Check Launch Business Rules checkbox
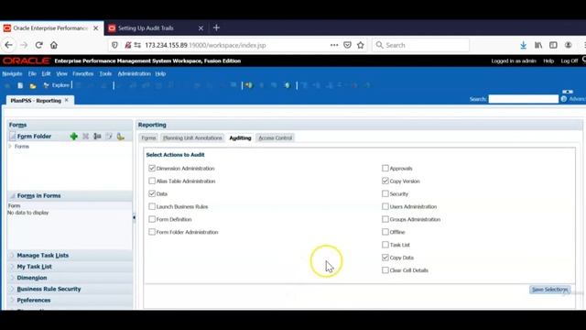The height and width of the screenshot is (330, 586). click(x=152, y=206)
